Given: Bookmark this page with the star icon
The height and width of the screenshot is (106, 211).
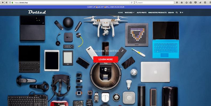Looking at the screenshot, I should (x=186, y=3).
